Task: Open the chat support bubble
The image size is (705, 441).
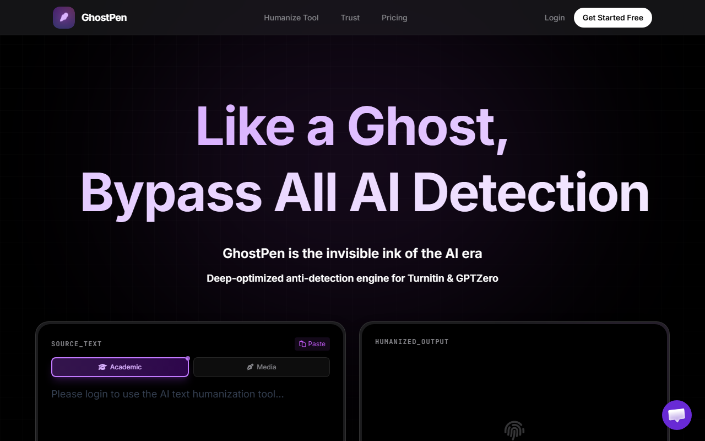Action: (x=677, y=415)
